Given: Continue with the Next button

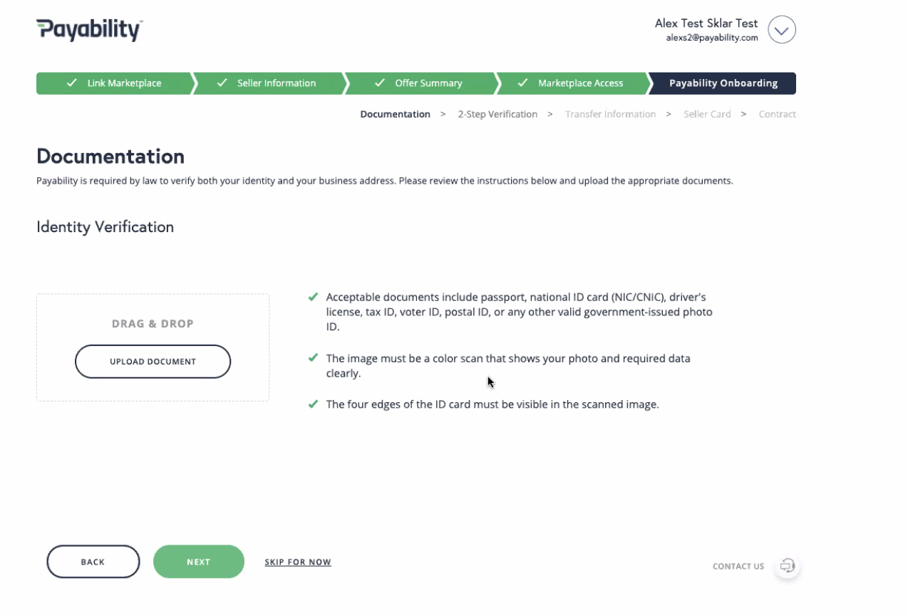Looking at the screenshot, I should pyautogui.click(x=198, y=562).
